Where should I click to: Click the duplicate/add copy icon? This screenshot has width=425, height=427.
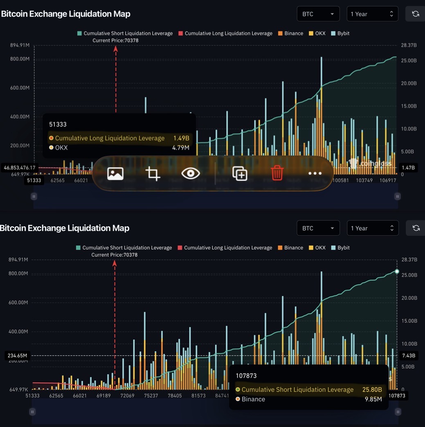(240, 174)
